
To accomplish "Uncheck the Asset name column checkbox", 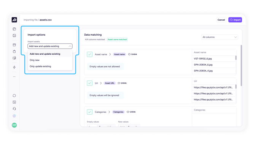I will tap(89, 54).
